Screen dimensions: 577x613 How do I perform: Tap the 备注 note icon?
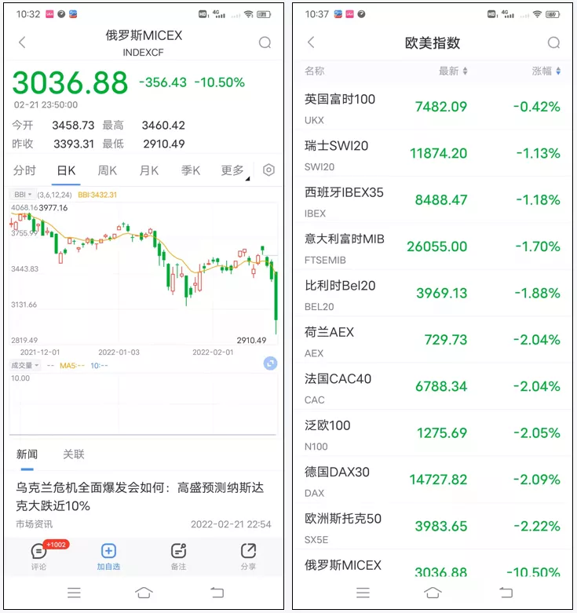point(178,552)
